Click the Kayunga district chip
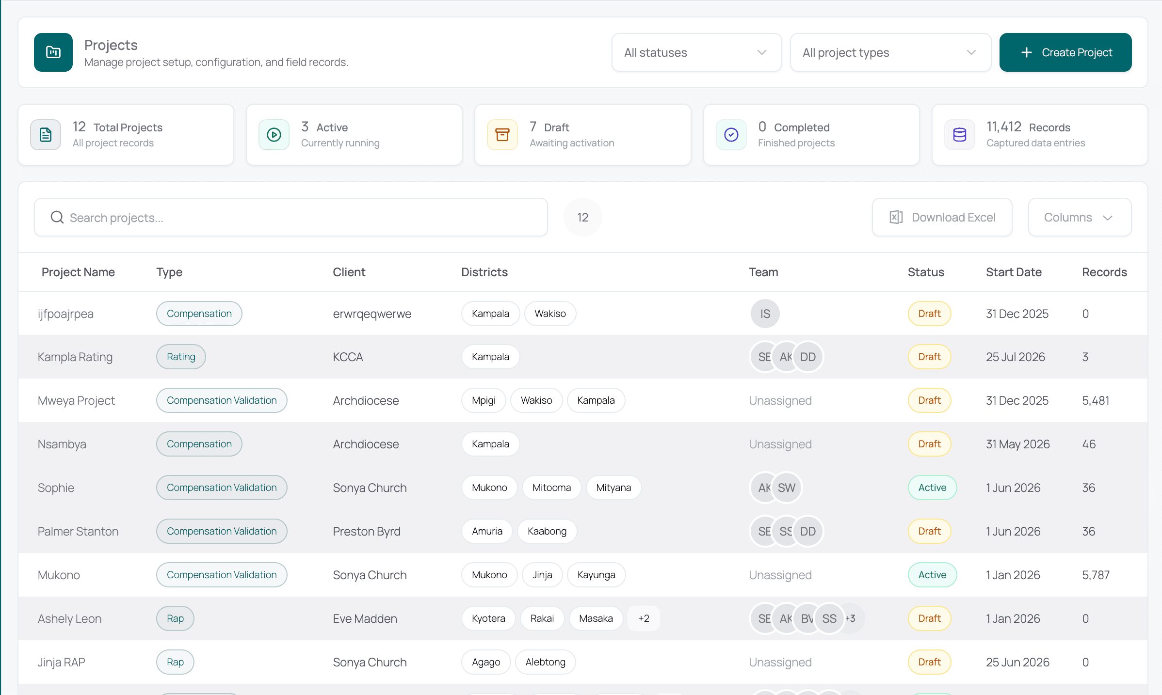The height and width of the screenshot is (695, 1162). click(x=596, y=575)
